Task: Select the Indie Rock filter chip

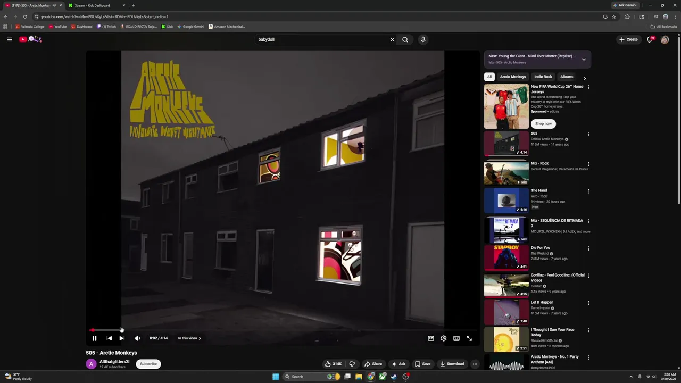Action: pos(543,77)
